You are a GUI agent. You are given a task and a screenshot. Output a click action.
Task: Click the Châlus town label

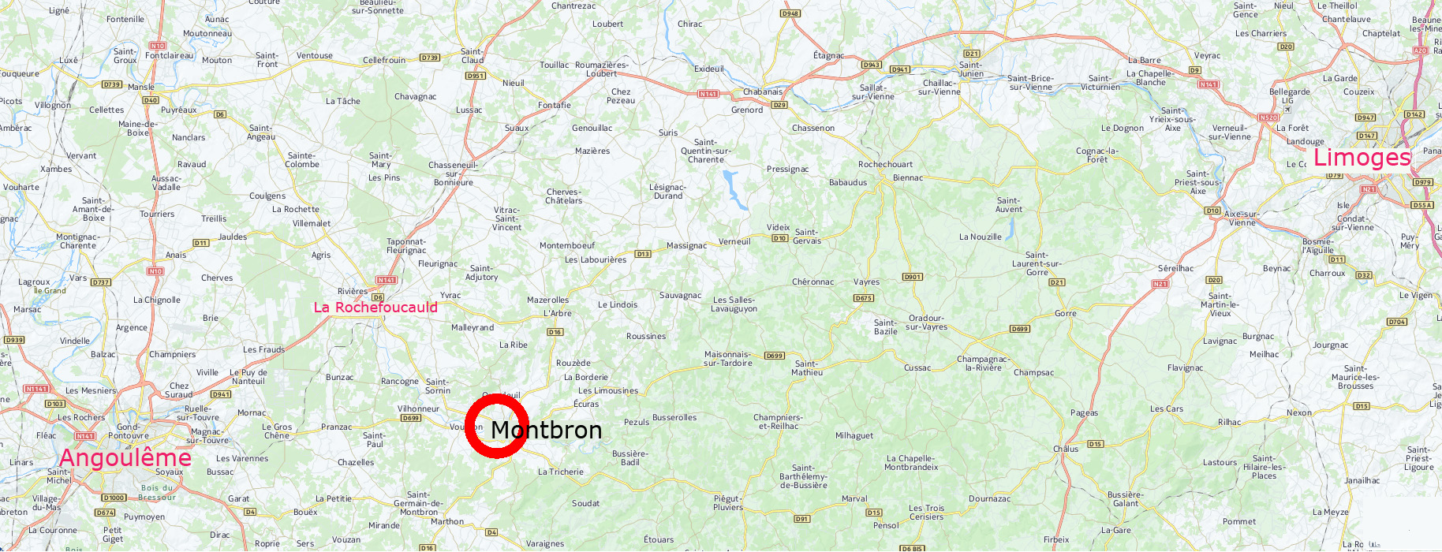[1066, 449]
